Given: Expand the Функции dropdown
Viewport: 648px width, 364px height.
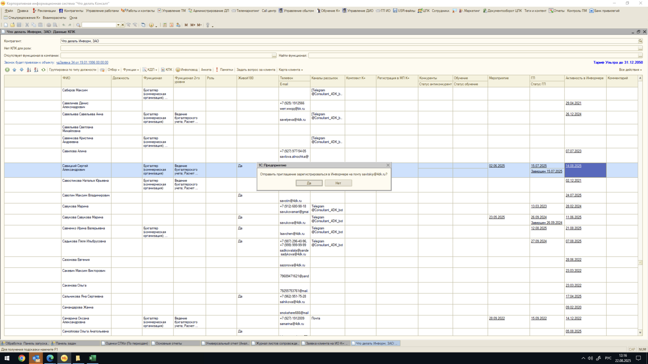Looking at the screenshot, I should coord(131,70).
